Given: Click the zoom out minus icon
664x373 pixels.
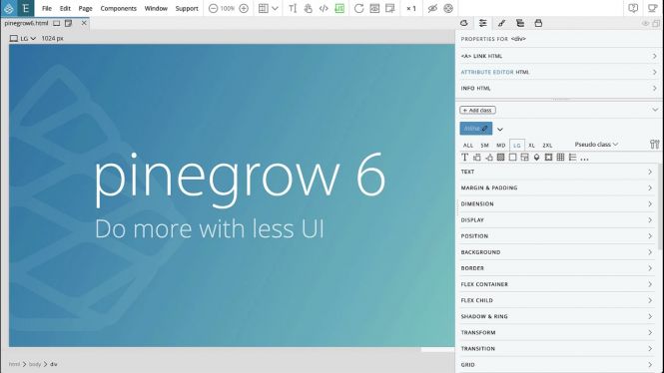Looking at the screenshot, I should click(213, 8).
